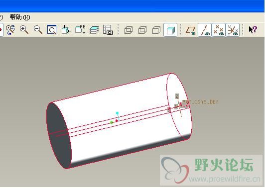Image resolution: width=265 pixels, height=188 pixels.
Task: Click the refit model to screen icon
Action: pyautogui.click(x=52, y=30)
